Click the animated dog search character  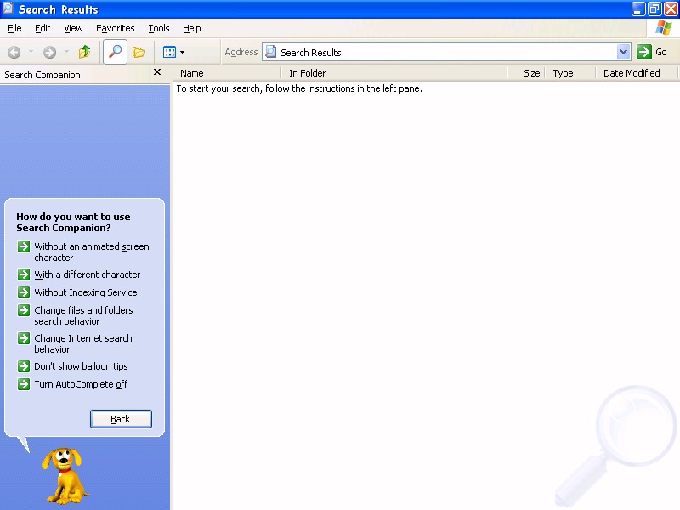[65, 476]
